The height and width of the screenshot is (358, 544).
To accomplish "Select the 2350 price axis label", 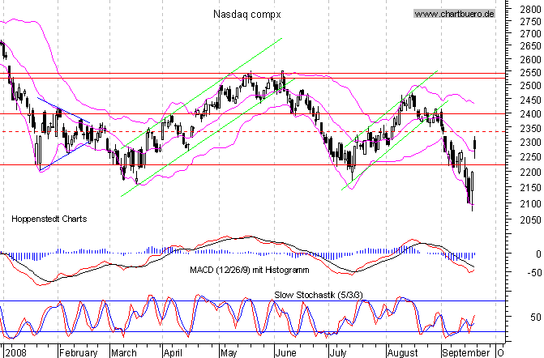I will click(x=531, y=129).
